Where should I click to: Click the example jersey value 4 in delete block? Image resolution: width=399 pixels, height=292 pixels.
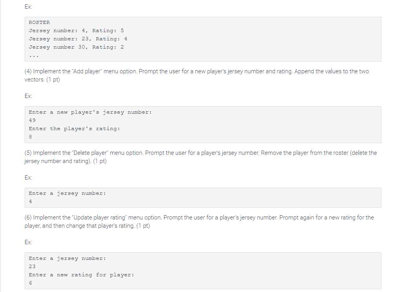30,201
